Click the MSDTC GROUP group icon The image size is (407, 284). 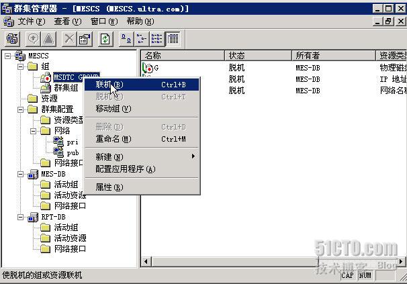[46, 77]
